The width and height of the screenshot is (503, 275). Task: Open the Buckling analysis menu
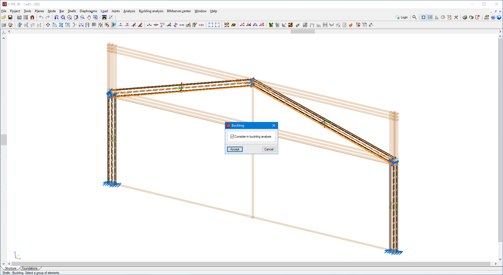[151, 11]
